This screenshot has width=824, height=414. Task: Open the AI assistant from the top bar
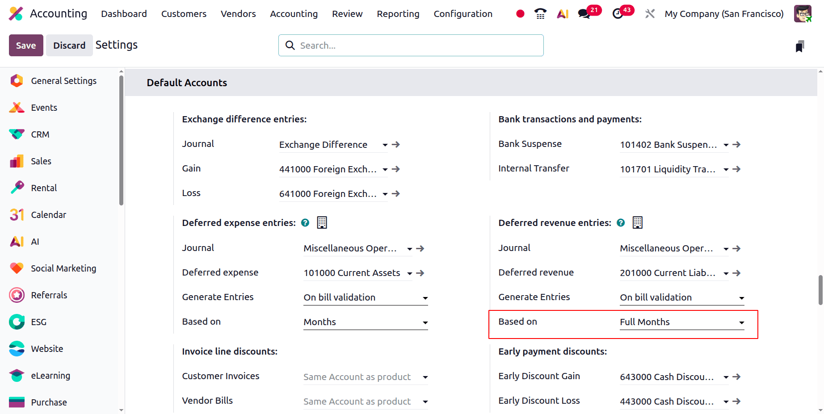[562, 14]
